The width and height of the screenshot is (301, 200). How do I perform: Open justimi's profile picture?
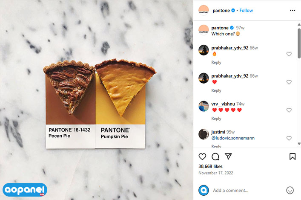204,134
